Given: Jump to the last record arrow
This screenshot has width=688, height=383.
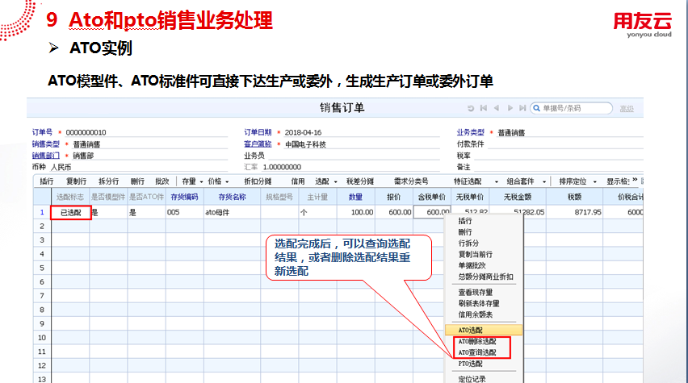Looking at the screenshot, I should [522, 108].
